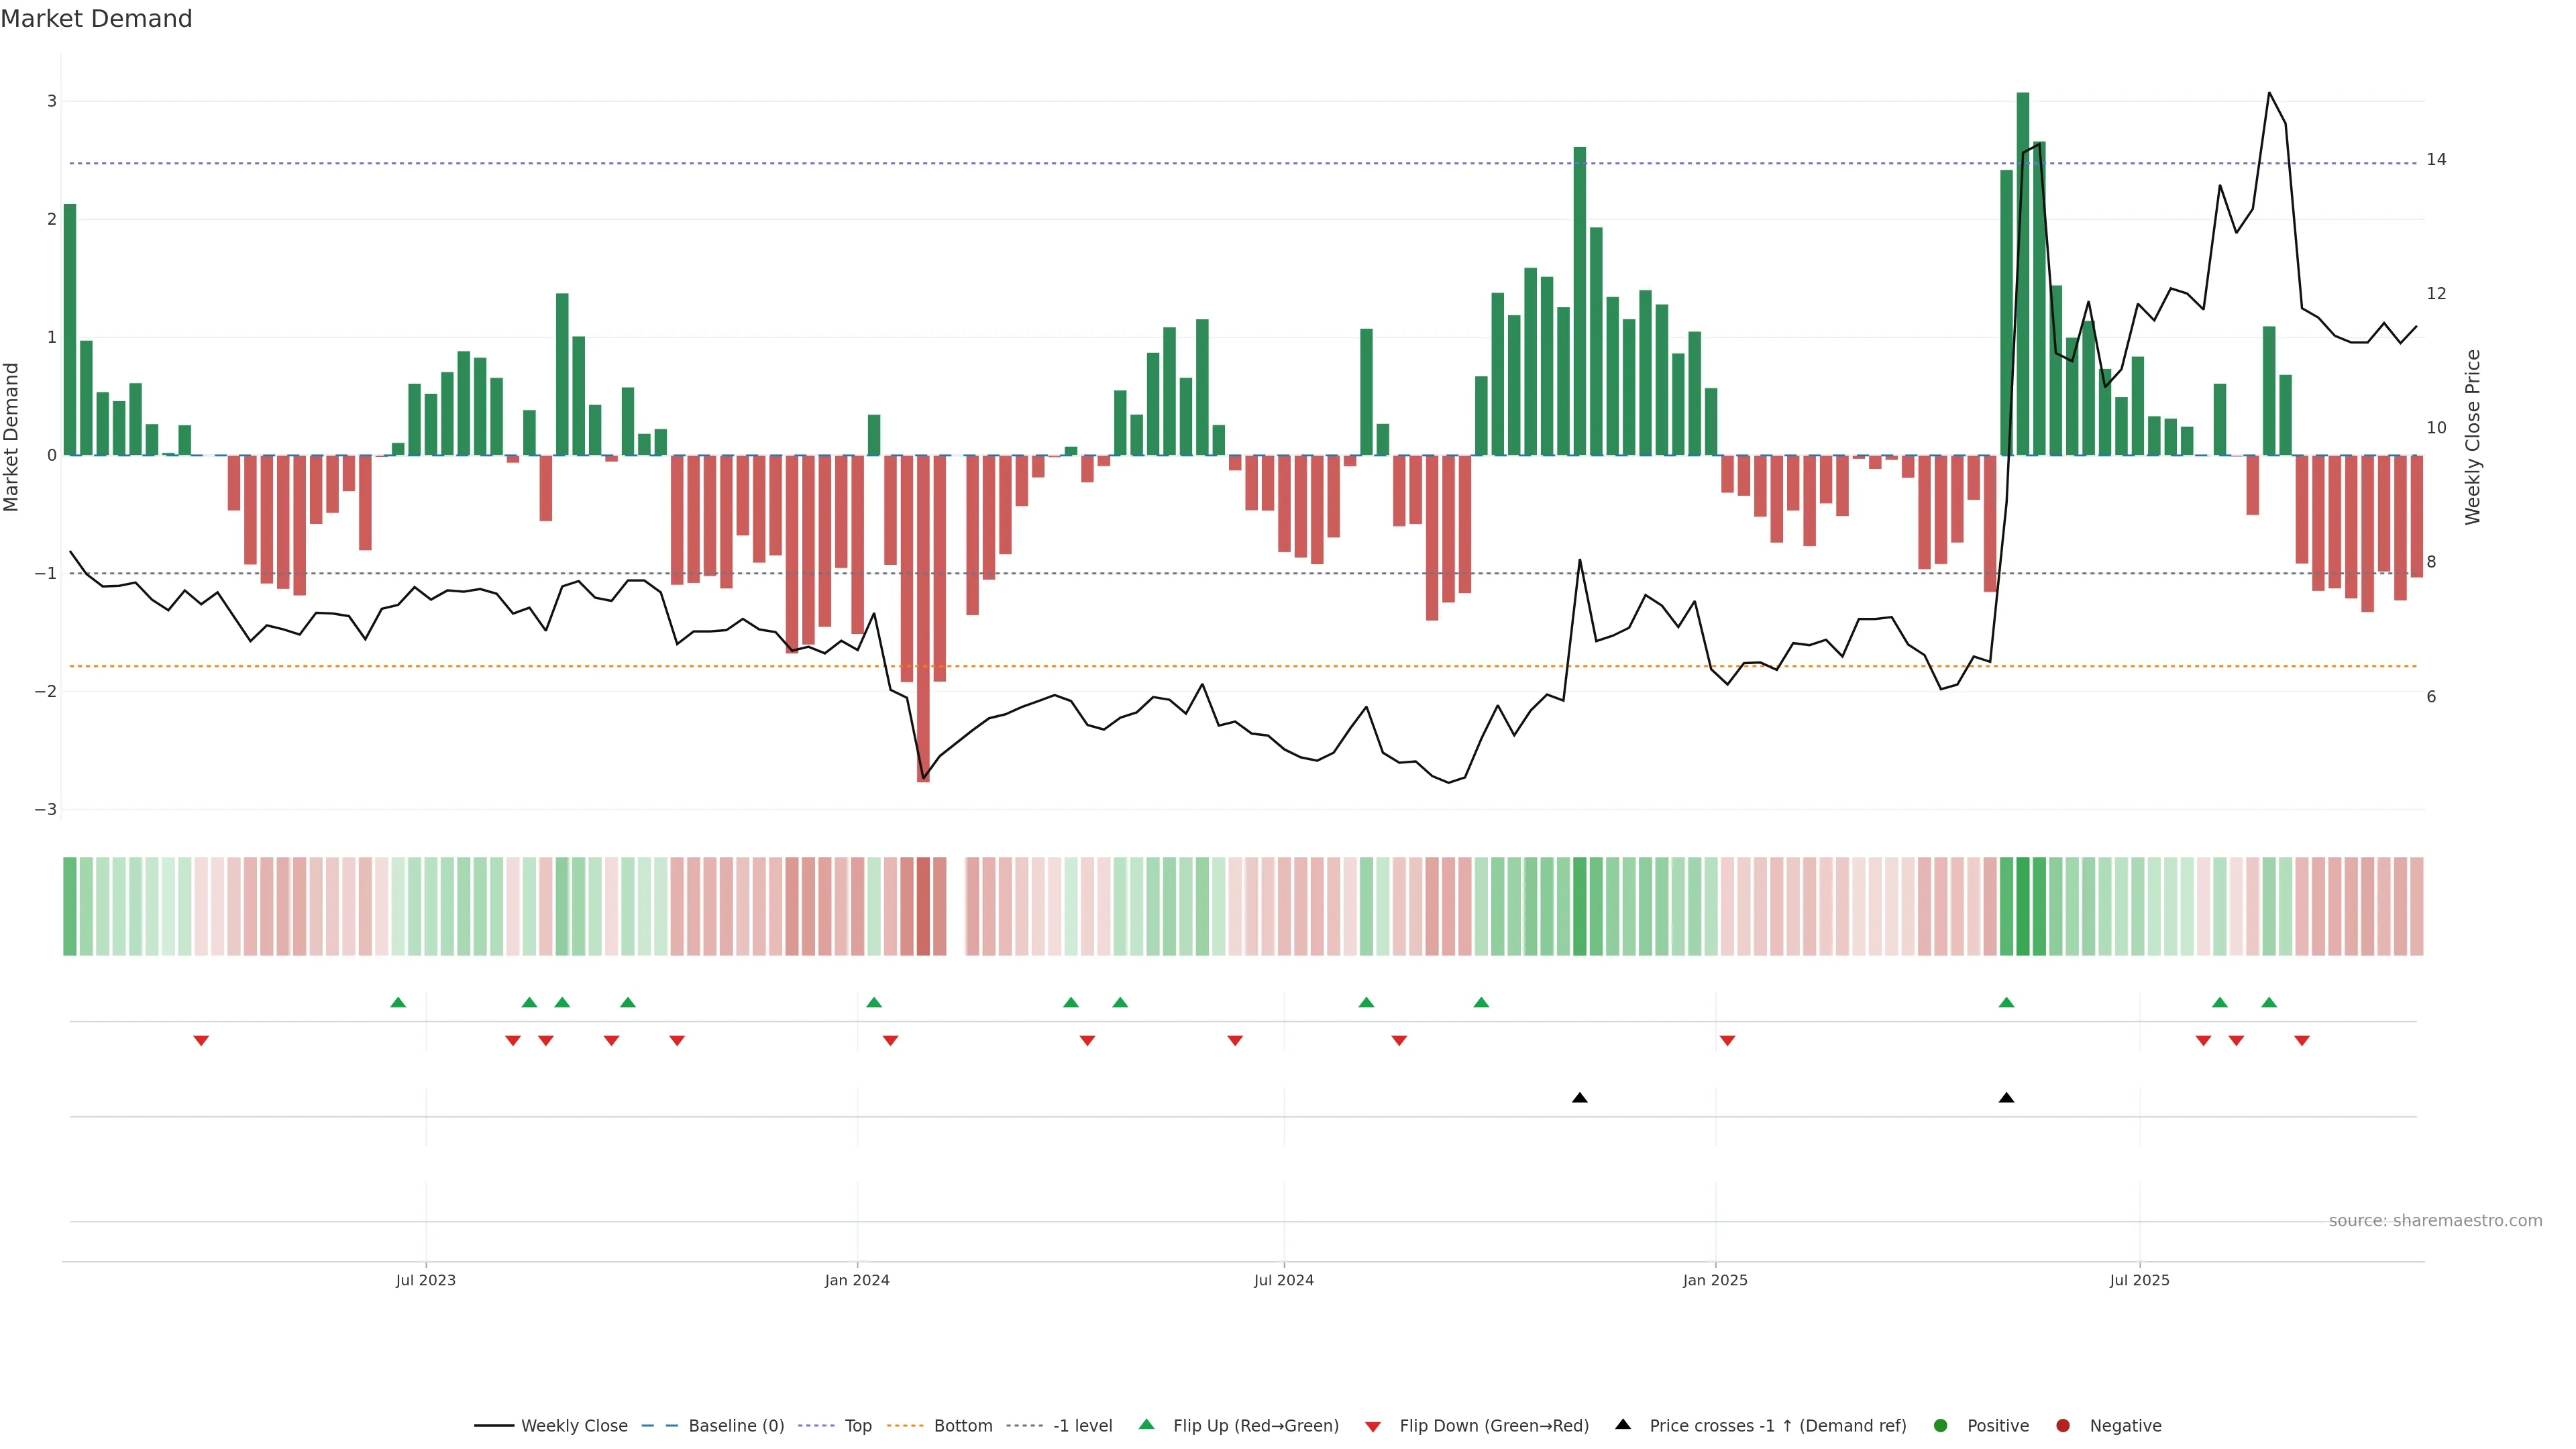Viewport: 2576px width, 1449px height.
Task: Click the Market Demand chart title
Action: [x=96, y=19]
